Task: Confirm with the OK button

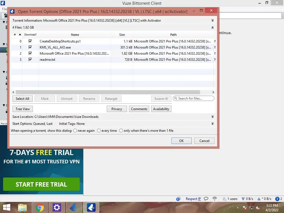Action: point(181,141)
